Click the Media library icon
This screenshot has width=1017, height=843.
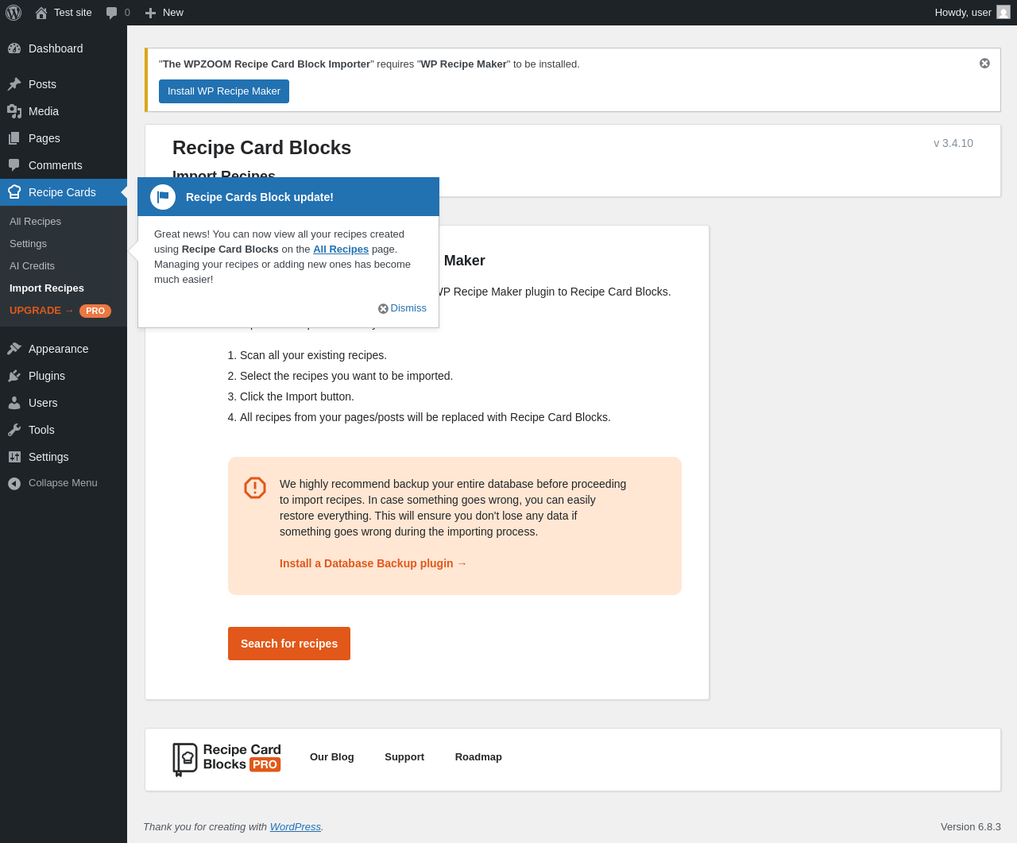point(14,111)
